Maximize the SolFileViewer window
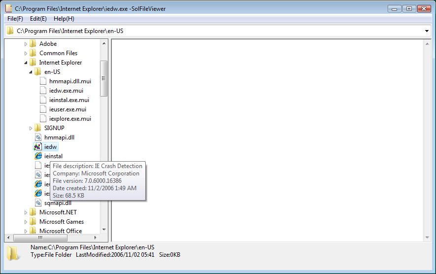The height and width of the screenshot is (274, 436). 409,8
